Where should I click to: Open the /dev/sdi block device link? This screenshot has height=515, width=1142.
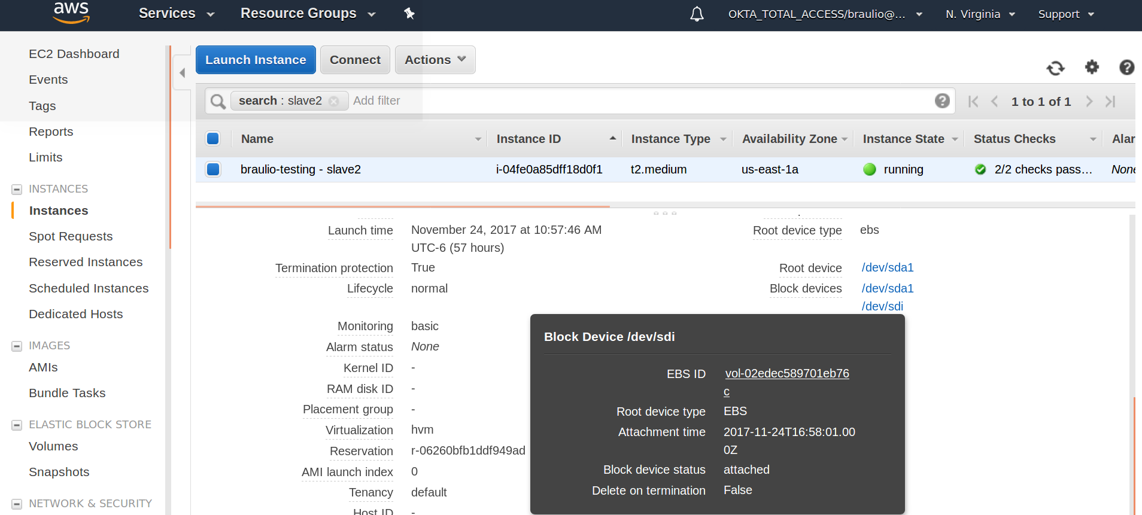click(x=882, y=306)
